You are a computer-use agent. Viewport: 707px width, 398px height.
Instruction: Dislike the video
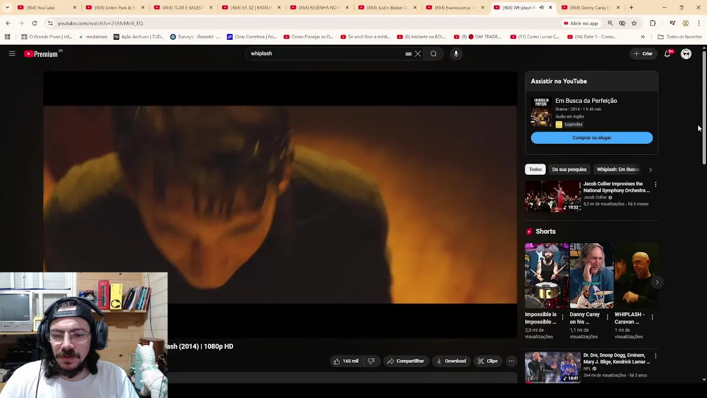coord(371,361)
